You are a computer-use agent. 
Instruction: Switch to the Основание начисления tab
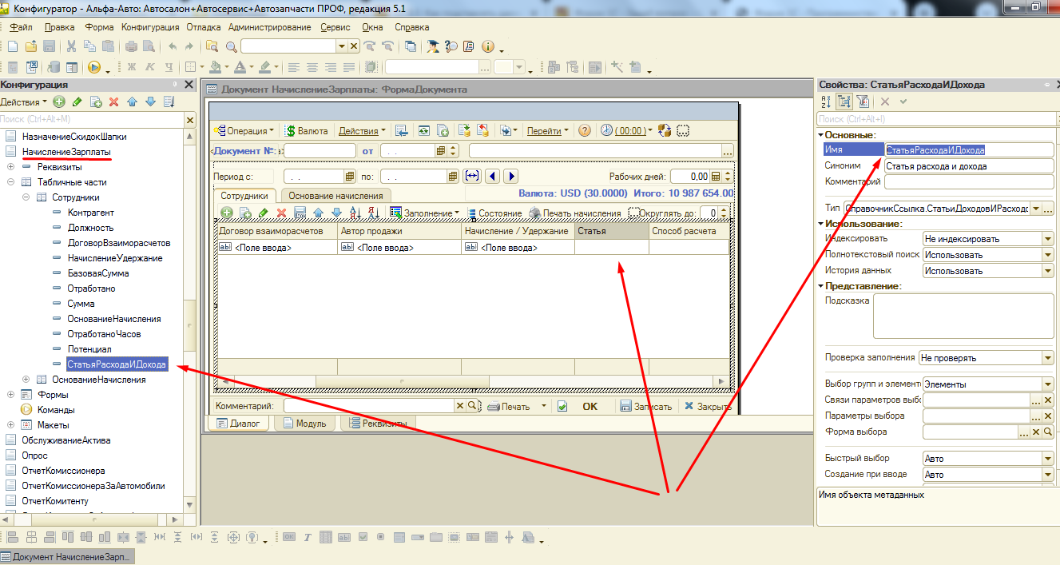coord(335,196)
